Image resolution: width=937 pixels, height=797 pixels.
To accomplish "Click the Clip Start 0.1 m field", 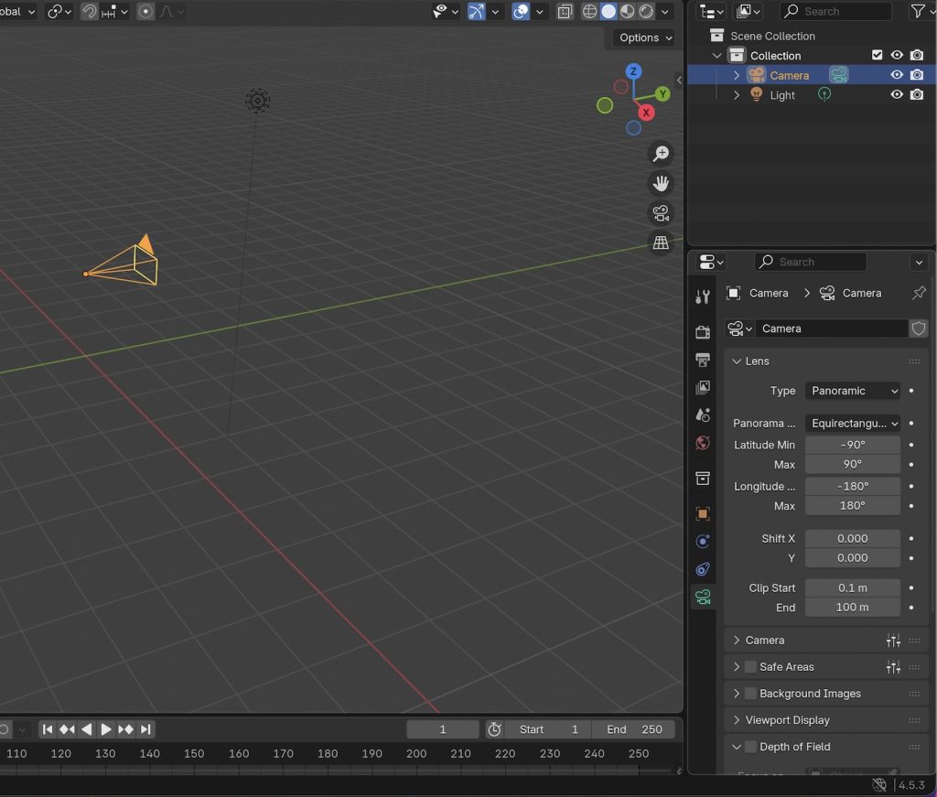I will (853, 587).
